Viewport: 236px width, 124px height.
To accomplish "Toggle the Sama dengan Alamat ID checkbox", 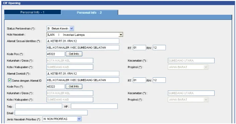I will [10, 80].
